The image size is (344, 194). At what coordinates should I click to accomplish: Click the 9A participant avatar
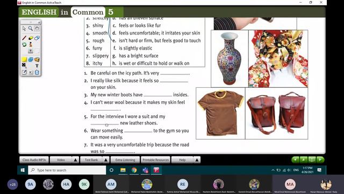click(31, 184)
